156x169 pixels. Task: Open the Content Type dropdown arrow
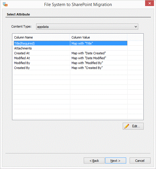(x=136, y=27)
